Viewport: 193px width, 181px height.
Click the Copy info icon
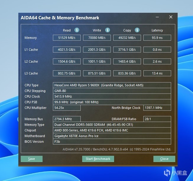(137, 30)
